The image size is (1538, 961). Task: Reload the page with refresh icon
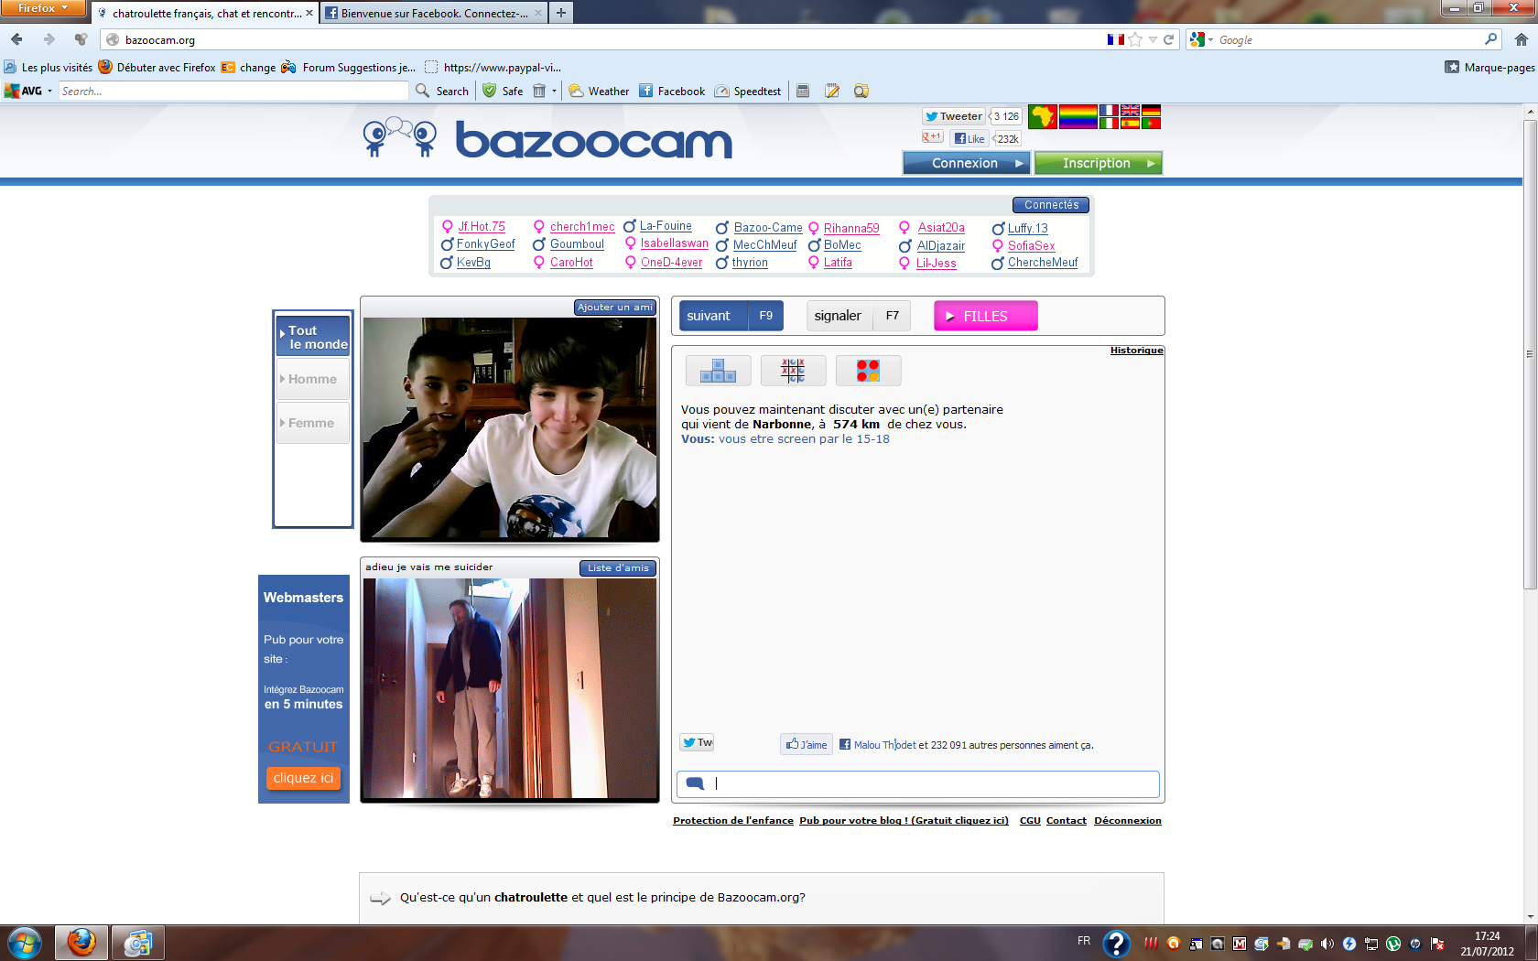click(x=1168, y=39)
